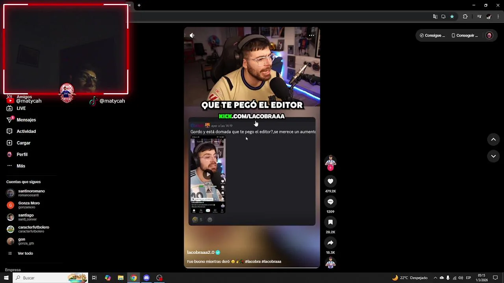Switch ESP input language
The height and width of the screenshot is (283, 504).
point(469,278)
